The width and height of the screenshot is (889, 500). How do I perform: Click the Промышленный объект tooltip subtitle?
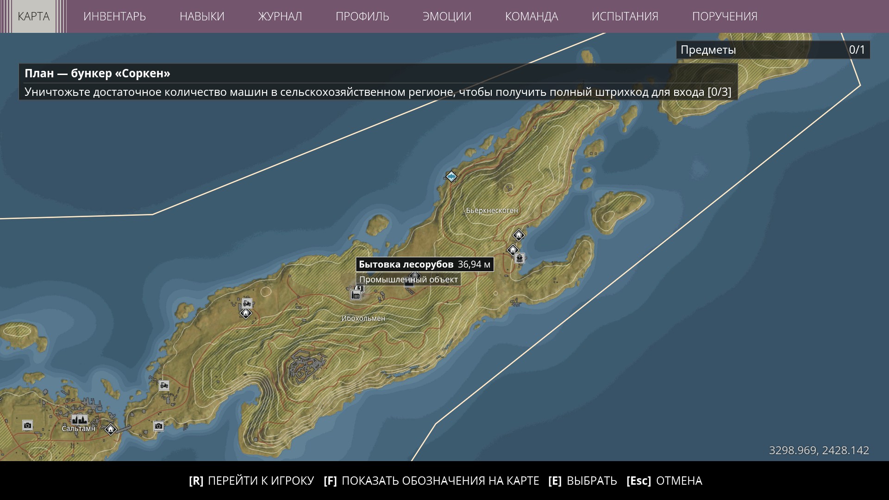tap(408, 279)
